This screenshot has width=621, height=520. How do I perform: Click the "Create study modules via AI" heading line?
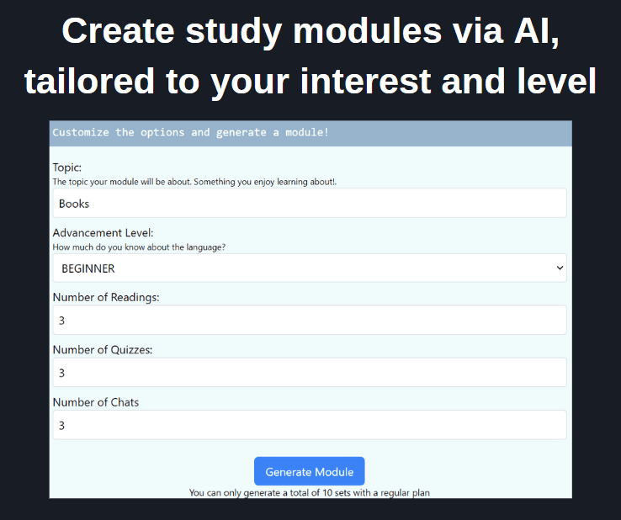tap(310, 31)
